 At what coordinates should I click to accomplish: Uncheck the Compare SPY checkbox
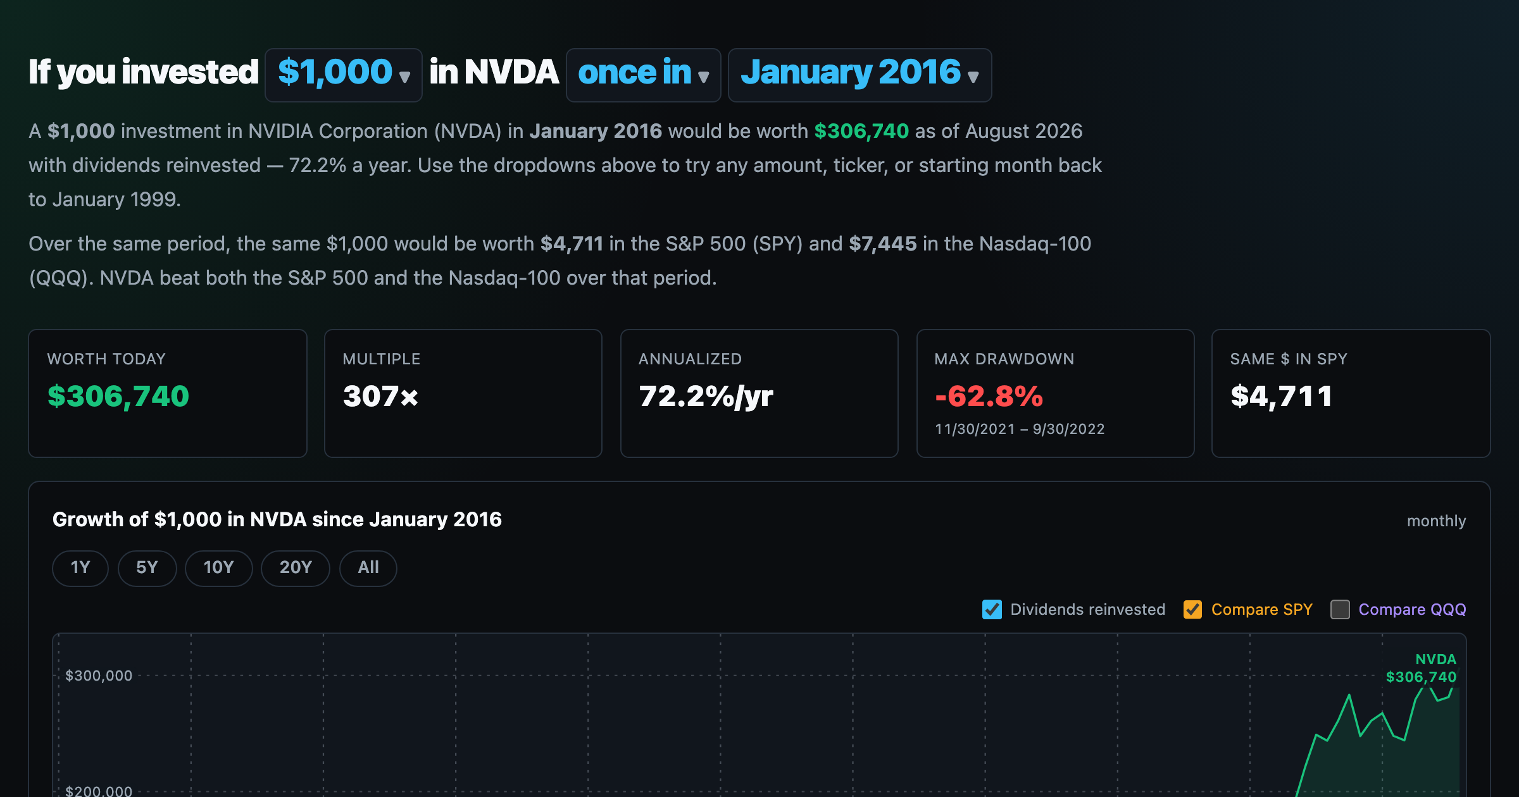[x=1193, y=609]
